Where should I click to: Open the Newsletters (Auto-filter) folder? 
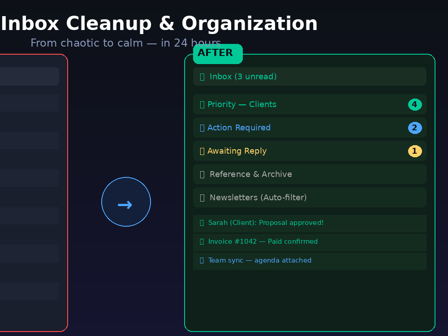point(310,198)
